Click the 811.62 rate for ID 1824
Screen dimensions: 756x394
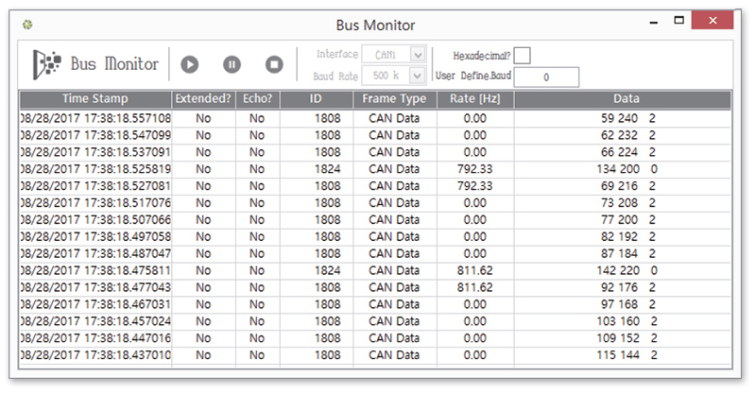click(475, 270)
